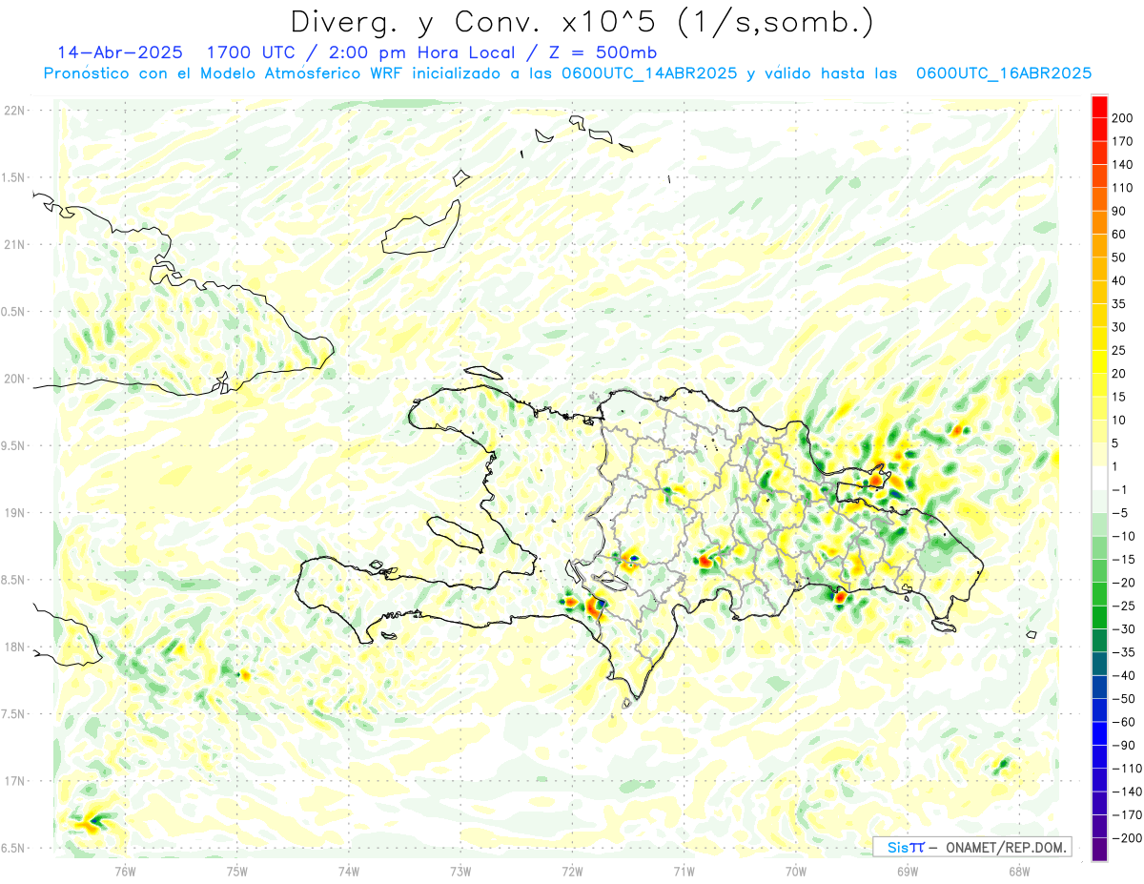The height and width of the screenshot is (884, 1144).
Task: Click the white segment between 1 and -1
Action: click(1099, 478)
